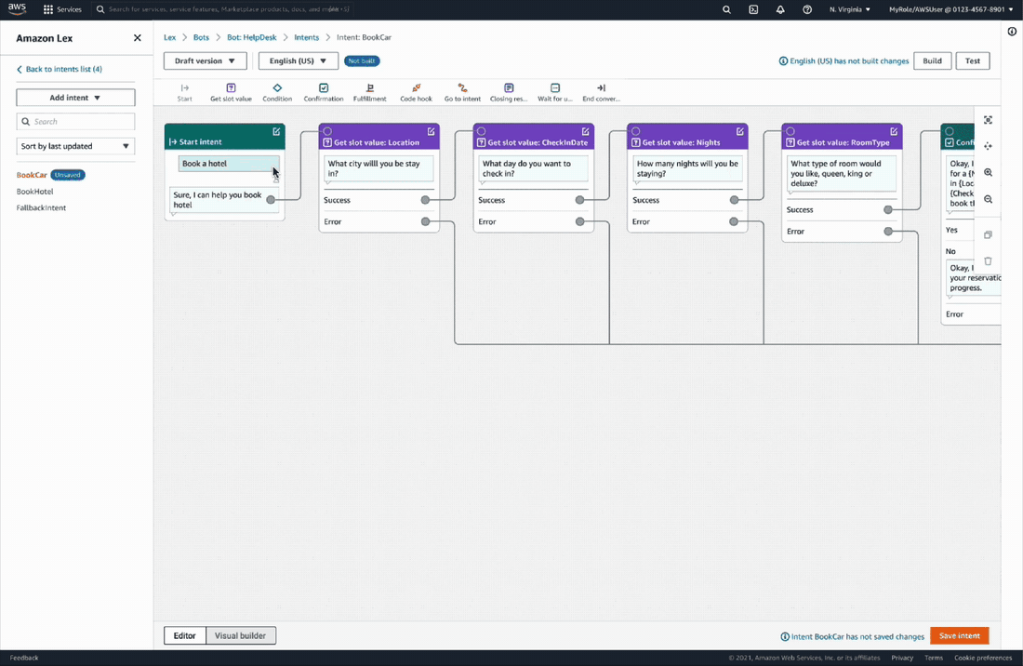Image resolution: width=1023 pixels, height=666 pixels.
Task: Open Intents breadcrumb link
Action: [307, 37]
